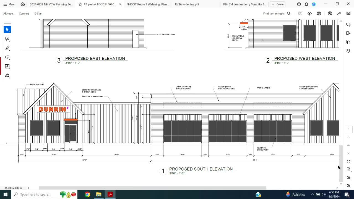Open the fill and sign pen tool
Image resolution: width=354 pixels, height=199 pixels.
(x=7, y=76)
